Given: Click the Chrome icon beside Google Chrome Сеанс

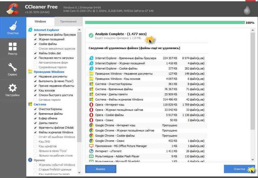Looking at the screenshot, I should pos(91,141).
